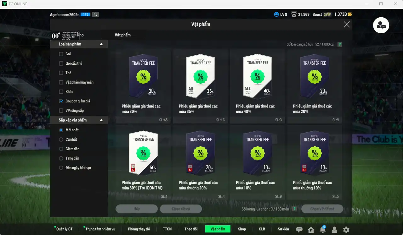The height and width of the screenshot is (235, 403).
Task: Open the friends chat round icon
Action: (x=381, y=25)
